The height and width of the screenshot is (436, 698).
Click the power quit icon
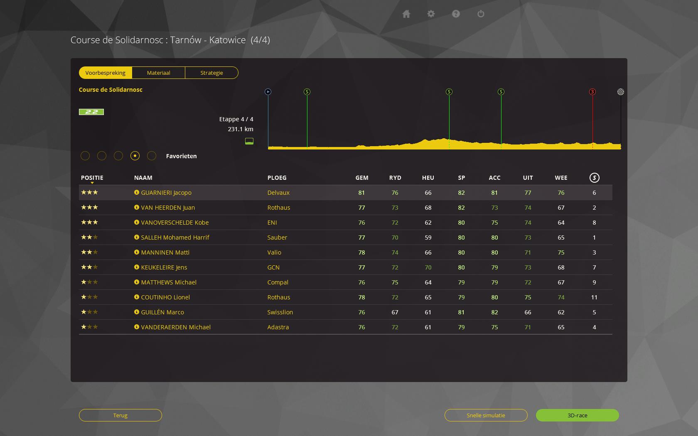coord(481,14)
